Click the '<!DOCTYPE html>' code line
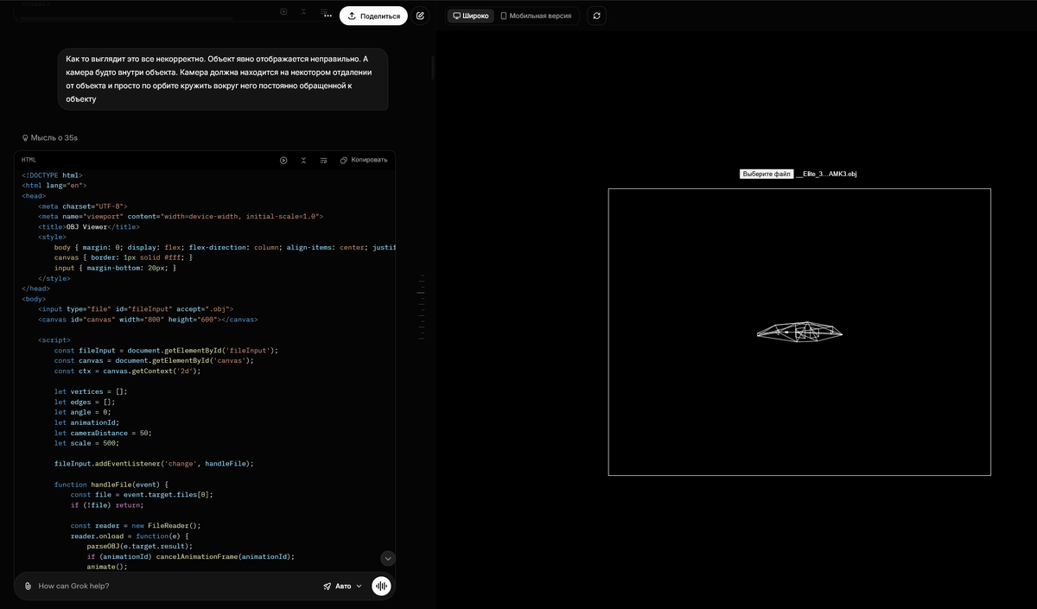Viewport: 1037px width, 609px height. [x=52, y=174]
